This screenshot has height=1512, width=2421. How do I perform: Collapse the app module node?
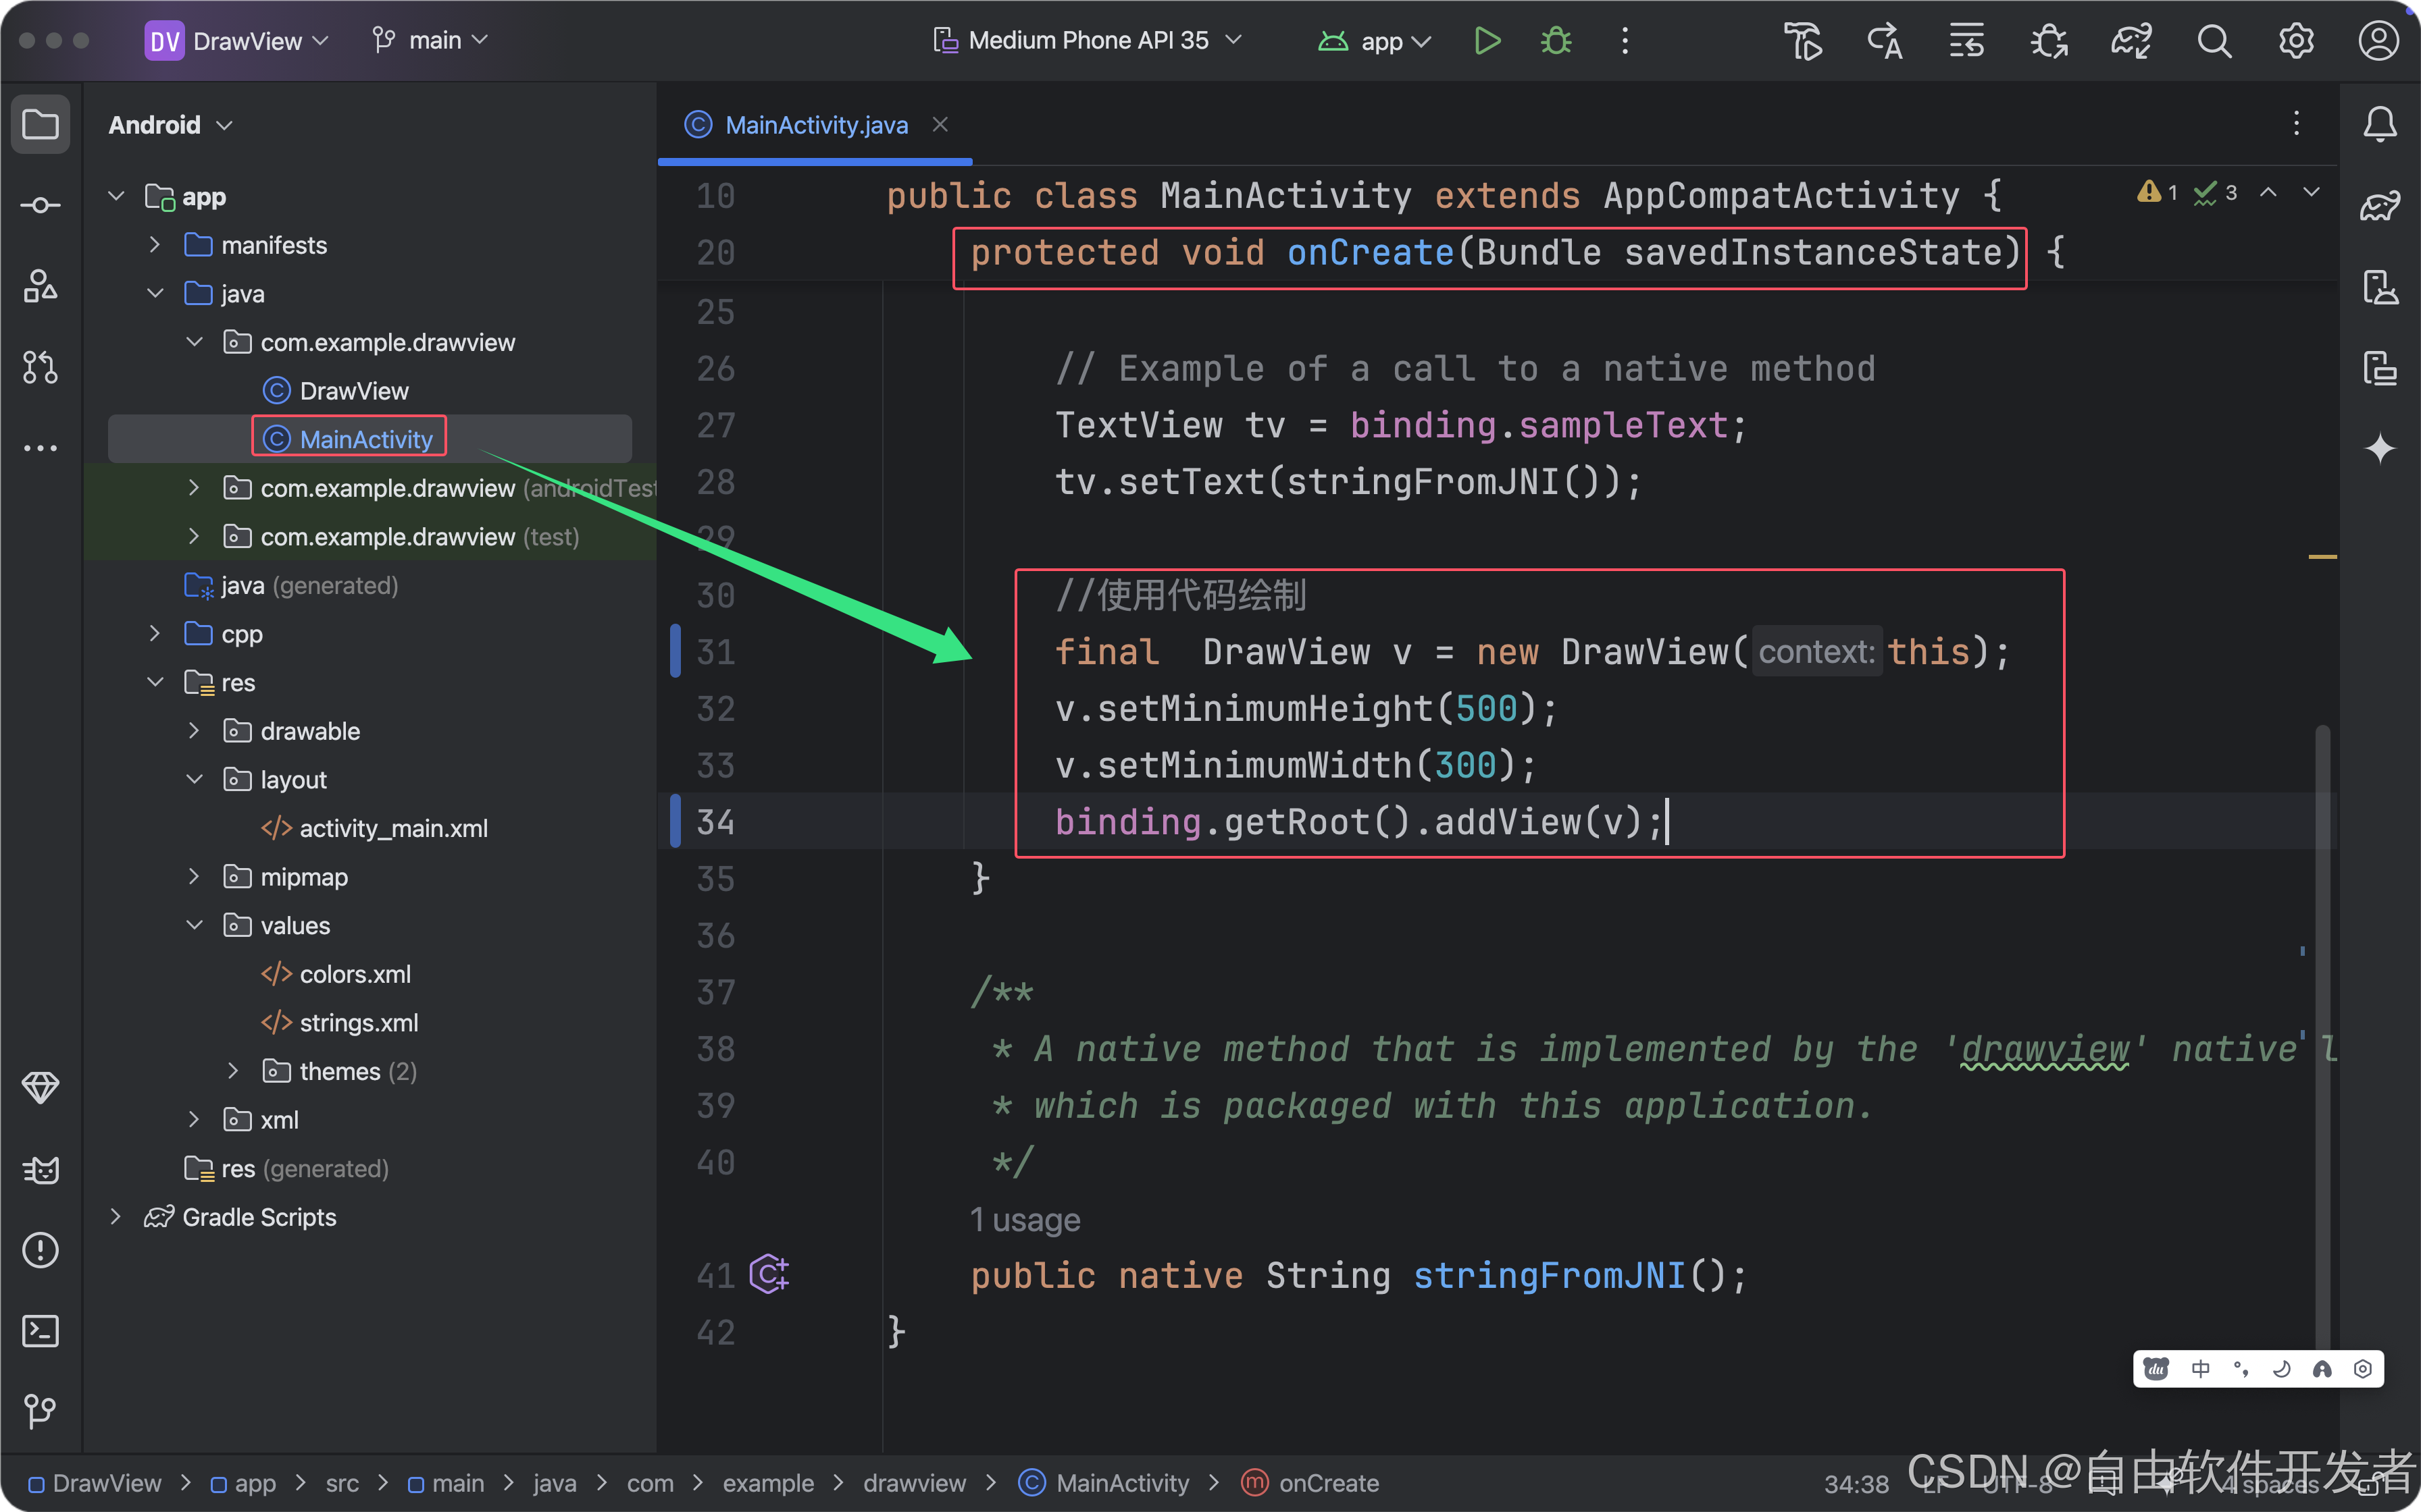(x=116, y=196)
